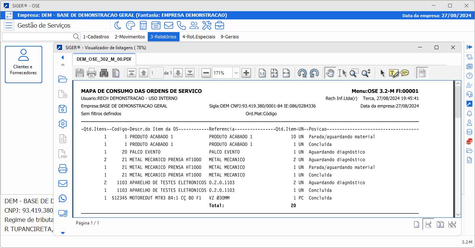Image resolution: width=475 pixels, height=248 pixels.
Task: Click the zoom in plus button
Action: (x=246, y=73)
